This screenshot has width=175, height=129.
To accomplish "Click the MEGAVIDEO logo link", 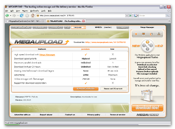I will coord(148,115).
